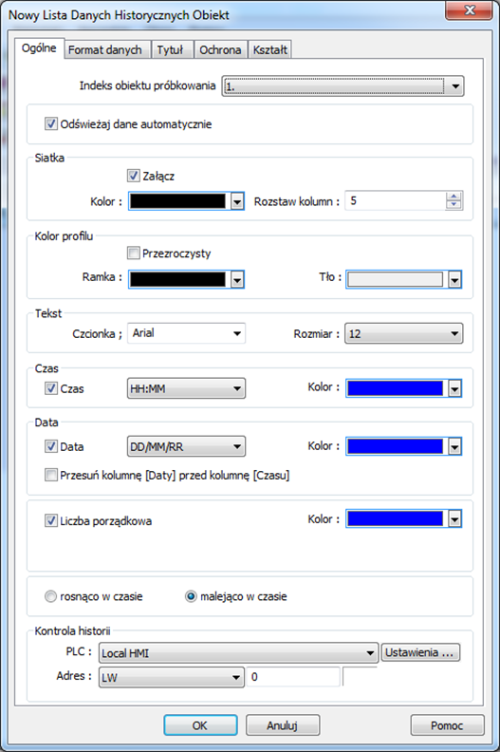This screenshot has width=500, height=752.
Task: Select the rosnąco w czasie radio button
Action: click(50, 596)
